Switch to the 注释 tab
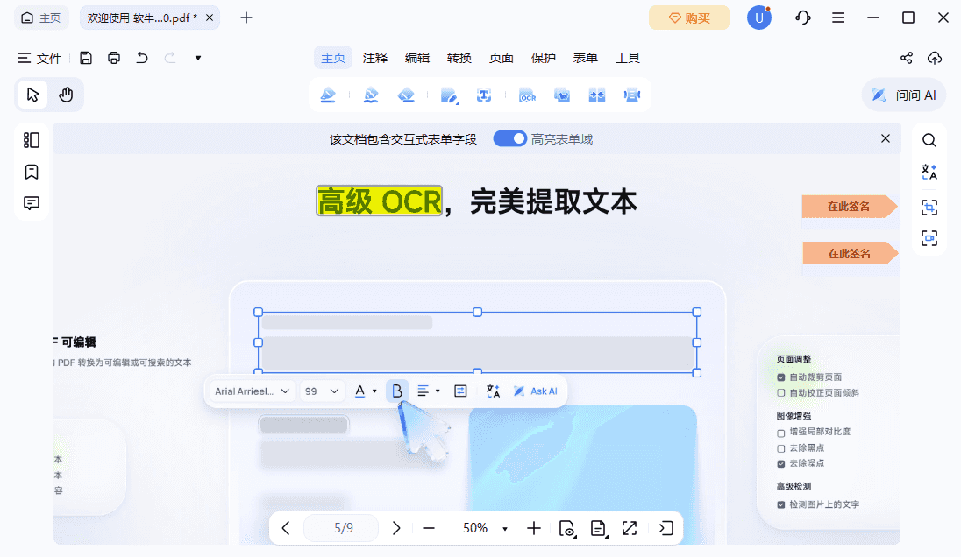 click(375, 58)
